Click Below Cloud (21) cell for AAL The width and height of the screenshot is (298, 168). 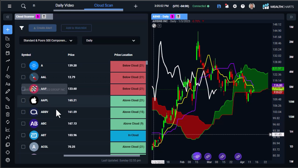[x=128, y=78]
